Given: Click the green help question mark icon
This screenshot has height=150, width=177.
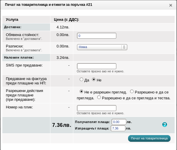Looking at the screenshot, I should point(165,125).
